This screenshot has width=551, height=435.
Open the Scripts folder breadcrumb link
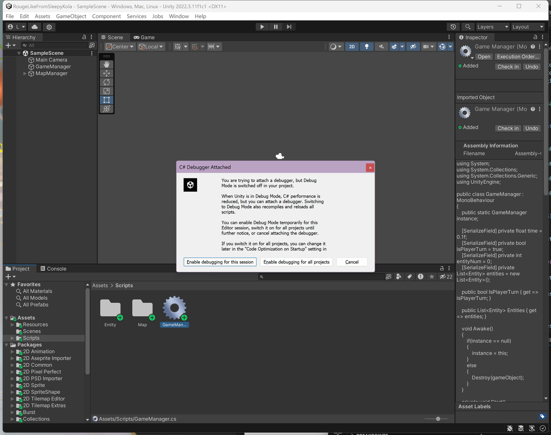point(124,285)
